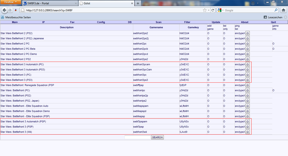The width and height of the screenshot is (288, 156).
Task: Select text Star Wars: Battlefront (PS2, Japan)
Action: (x=20, y=101)
